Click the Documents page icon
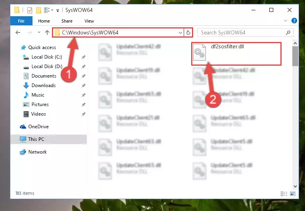The width and height of the screenshot is (305, 211). pos(26,76)
